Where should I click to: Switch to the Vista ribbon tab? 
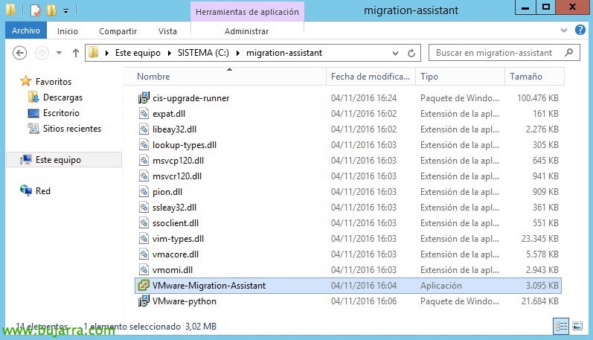167,31
